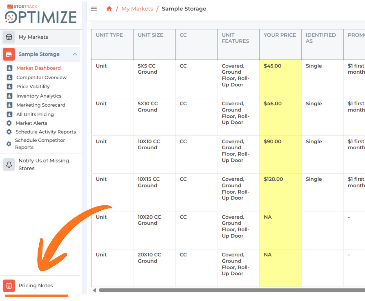The width and height of the screenshot is (365, 301).
Task: Open the Marketing Scorecard page
Action: [x=41, y=105]
